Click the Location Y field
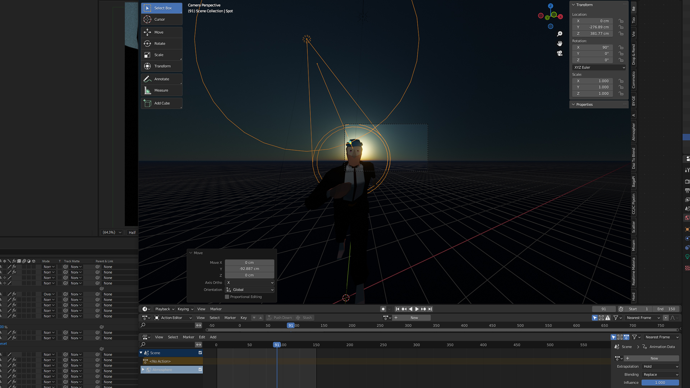The height and width of the screenshot is (388, 690). click(x=592, y=27)
